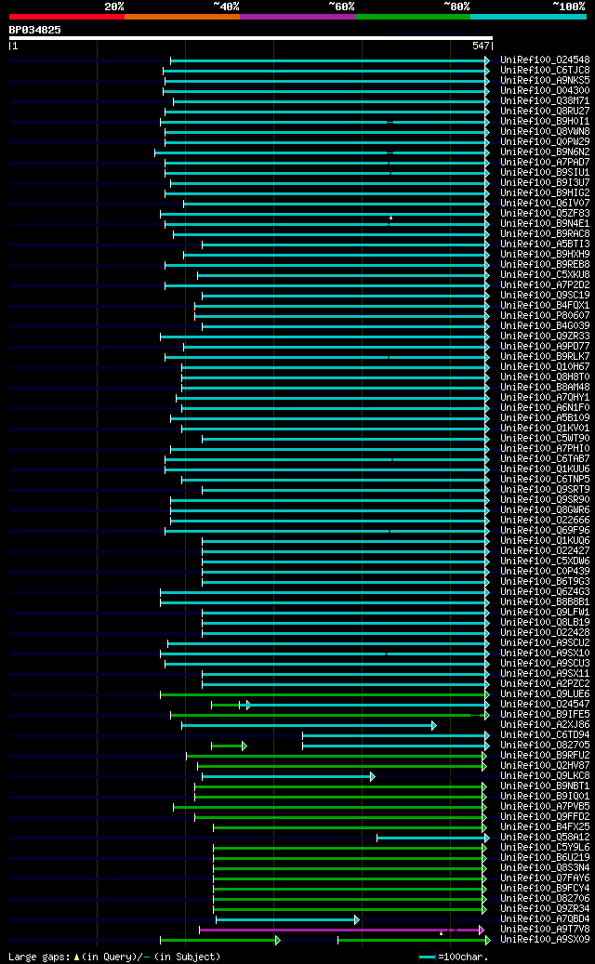The width and height of the screenshot is (595, 964).
Task: Select the UniRef100_O24547 label
Action: (x=545, y=706)
